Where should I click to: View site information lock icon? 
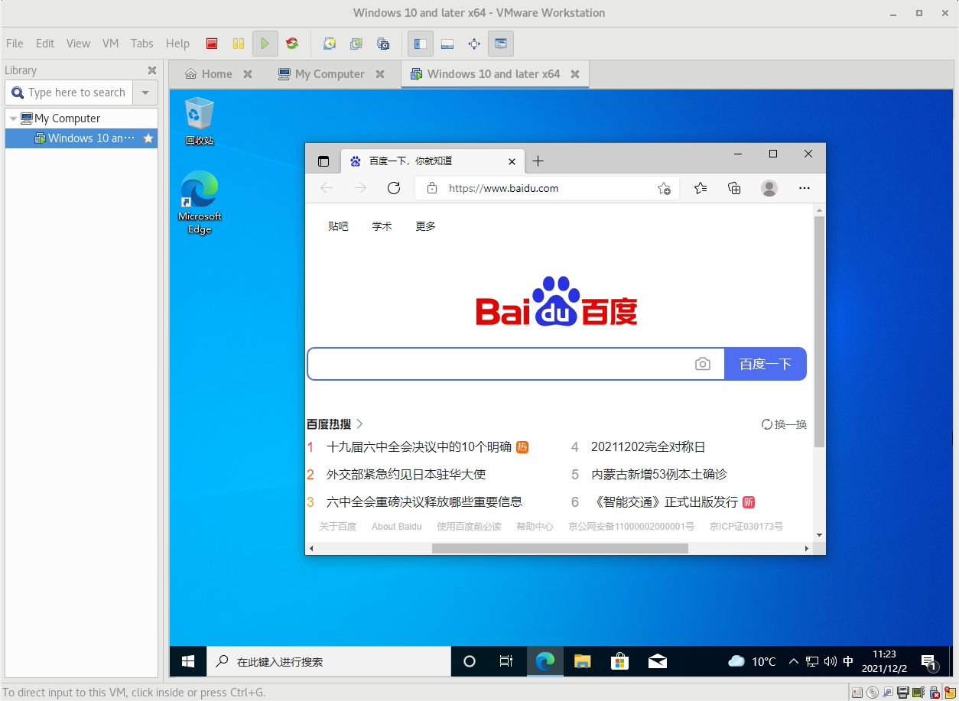click(432, 188)
